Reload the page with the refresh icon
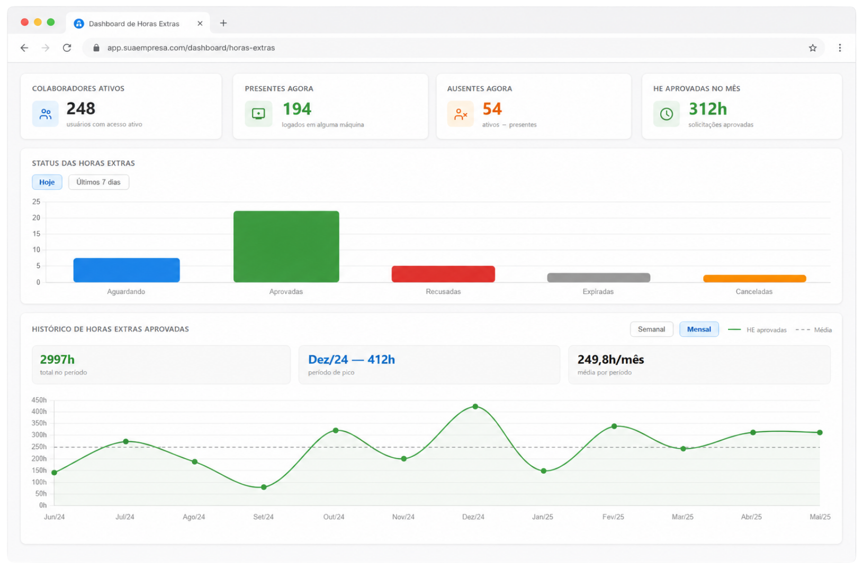This screenshot has width=863, height=570. point(67,48)
